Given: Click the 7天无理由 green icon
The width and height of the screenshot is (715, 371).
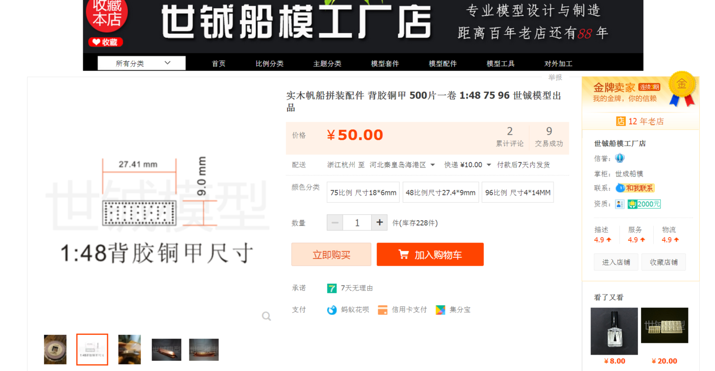Looking at the screenshot, I should [332, 288].
